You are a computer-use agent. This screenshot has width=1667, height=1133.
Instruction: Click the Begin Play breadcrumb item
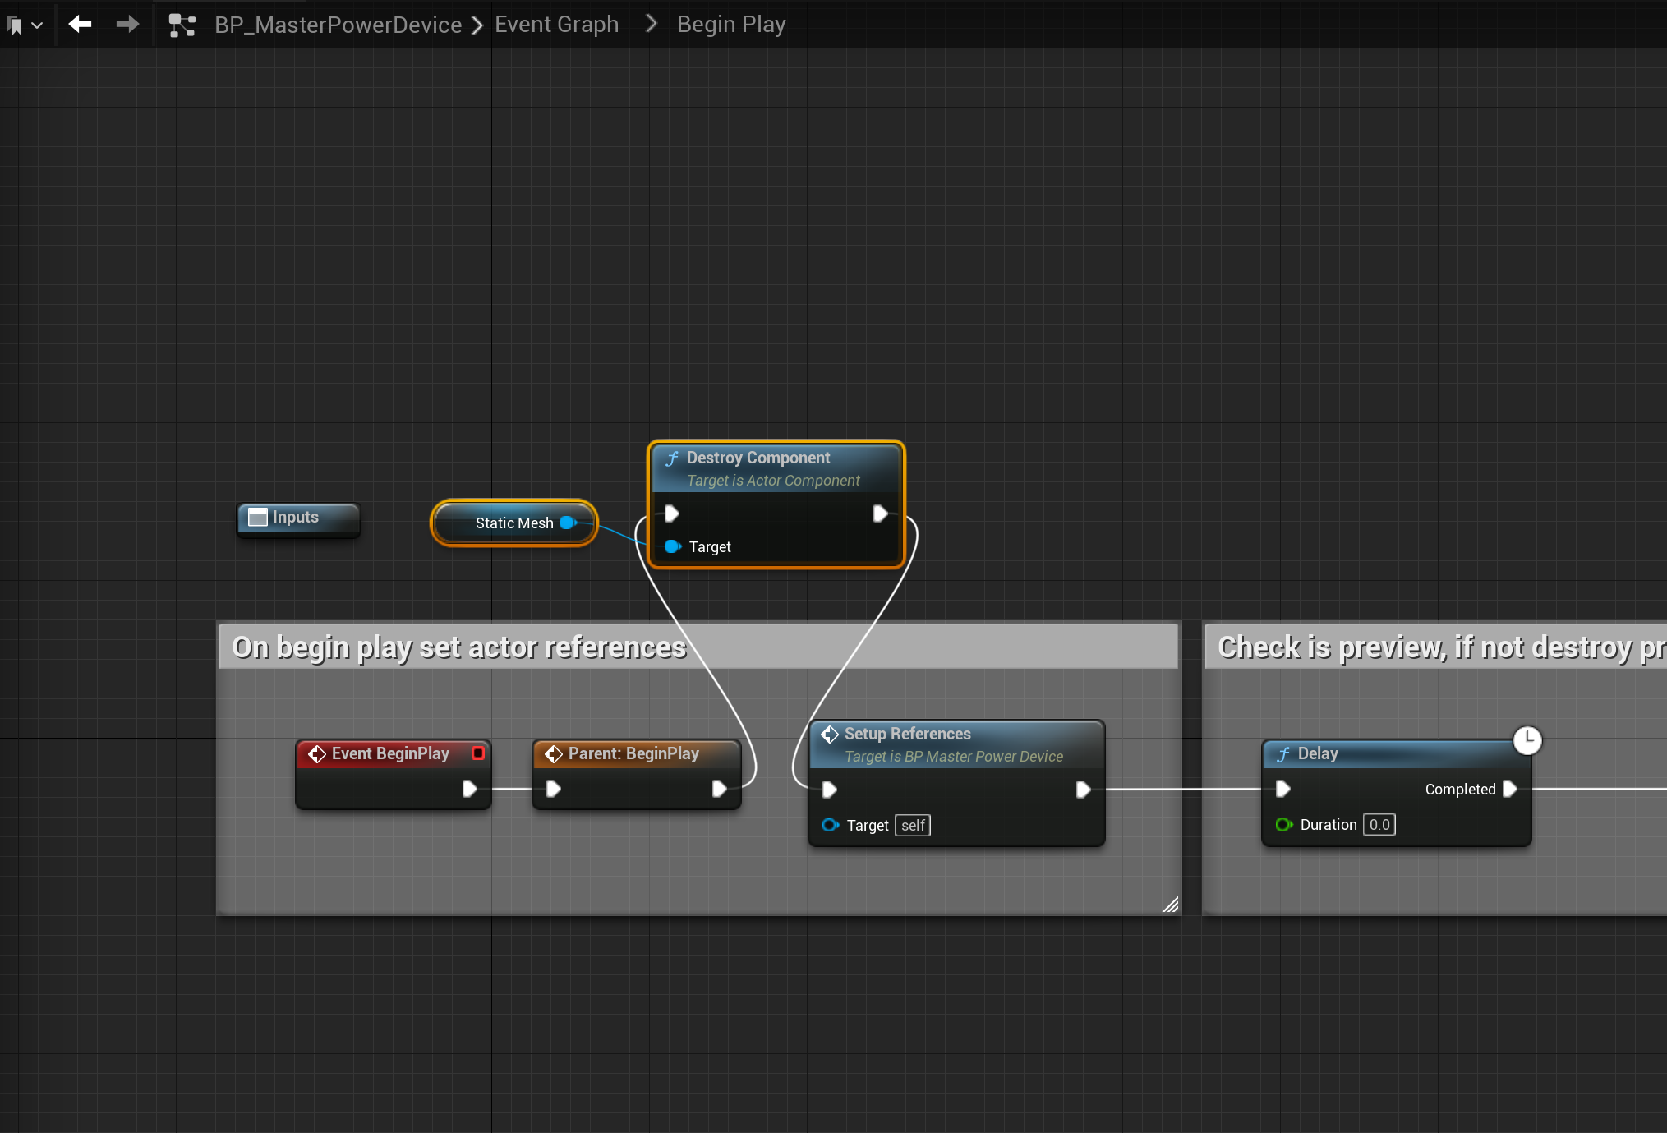[730, 25]
